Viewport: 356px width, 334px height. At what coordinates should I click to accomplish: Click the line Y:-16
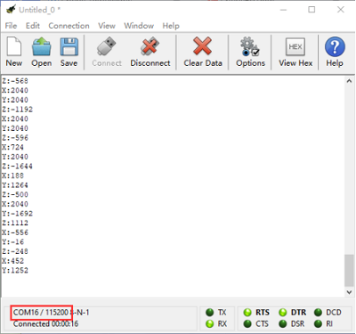click(12, 241)
